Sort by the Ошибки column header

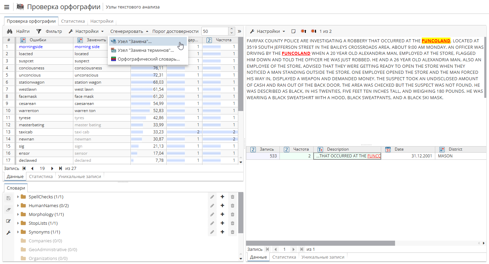tap(44, 40)
